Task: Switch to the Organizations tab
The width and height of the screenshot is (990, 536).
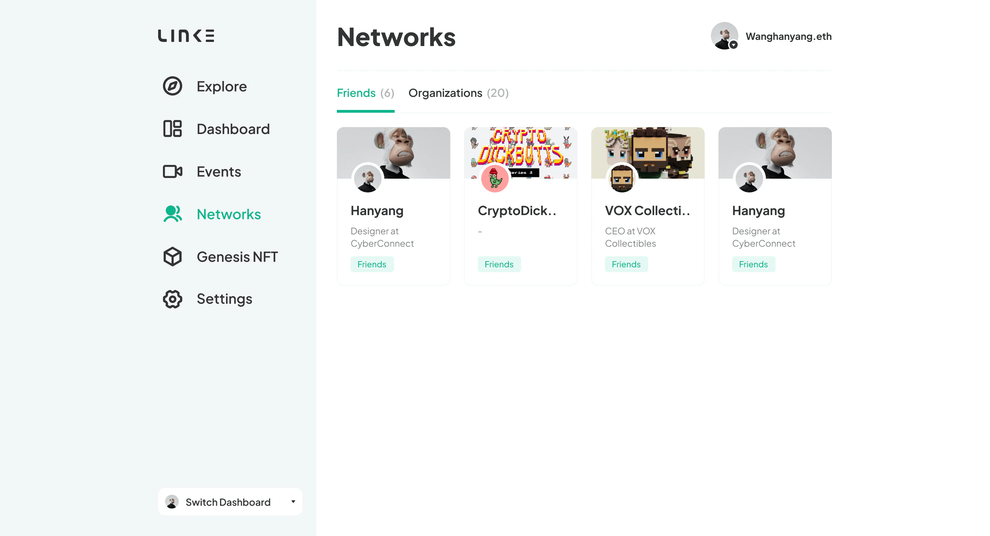Action: pyautogui.click(x=459, y=93)
